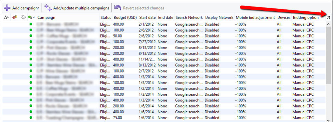The height and width of the screenshot is (122, 333).
Task: Sort by the Campaign column header
Action: 46,18
